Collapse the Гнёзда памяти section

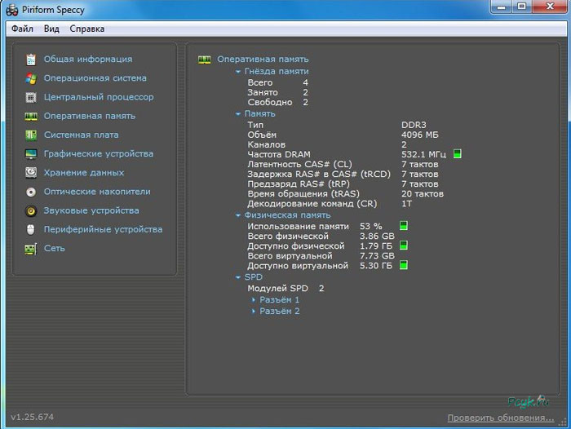(x=238, y=72)
